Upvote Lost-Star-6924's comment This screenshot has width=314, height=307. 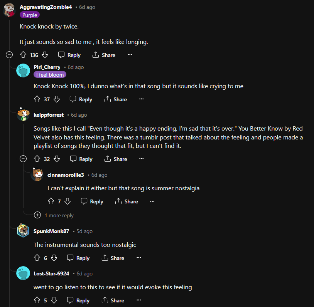(x=37, y=300)
